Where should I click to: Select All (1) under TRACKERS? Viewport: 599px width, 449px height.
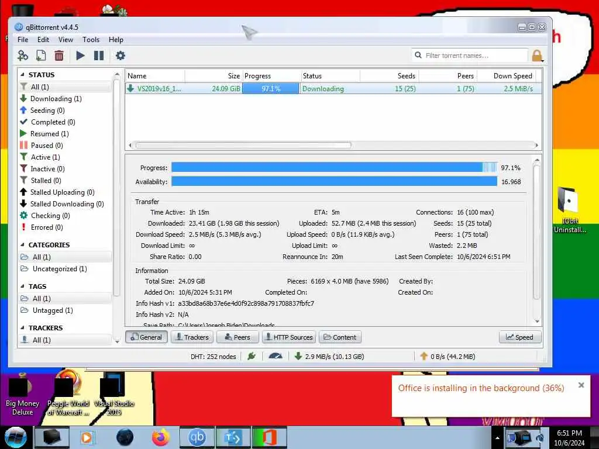65,340
